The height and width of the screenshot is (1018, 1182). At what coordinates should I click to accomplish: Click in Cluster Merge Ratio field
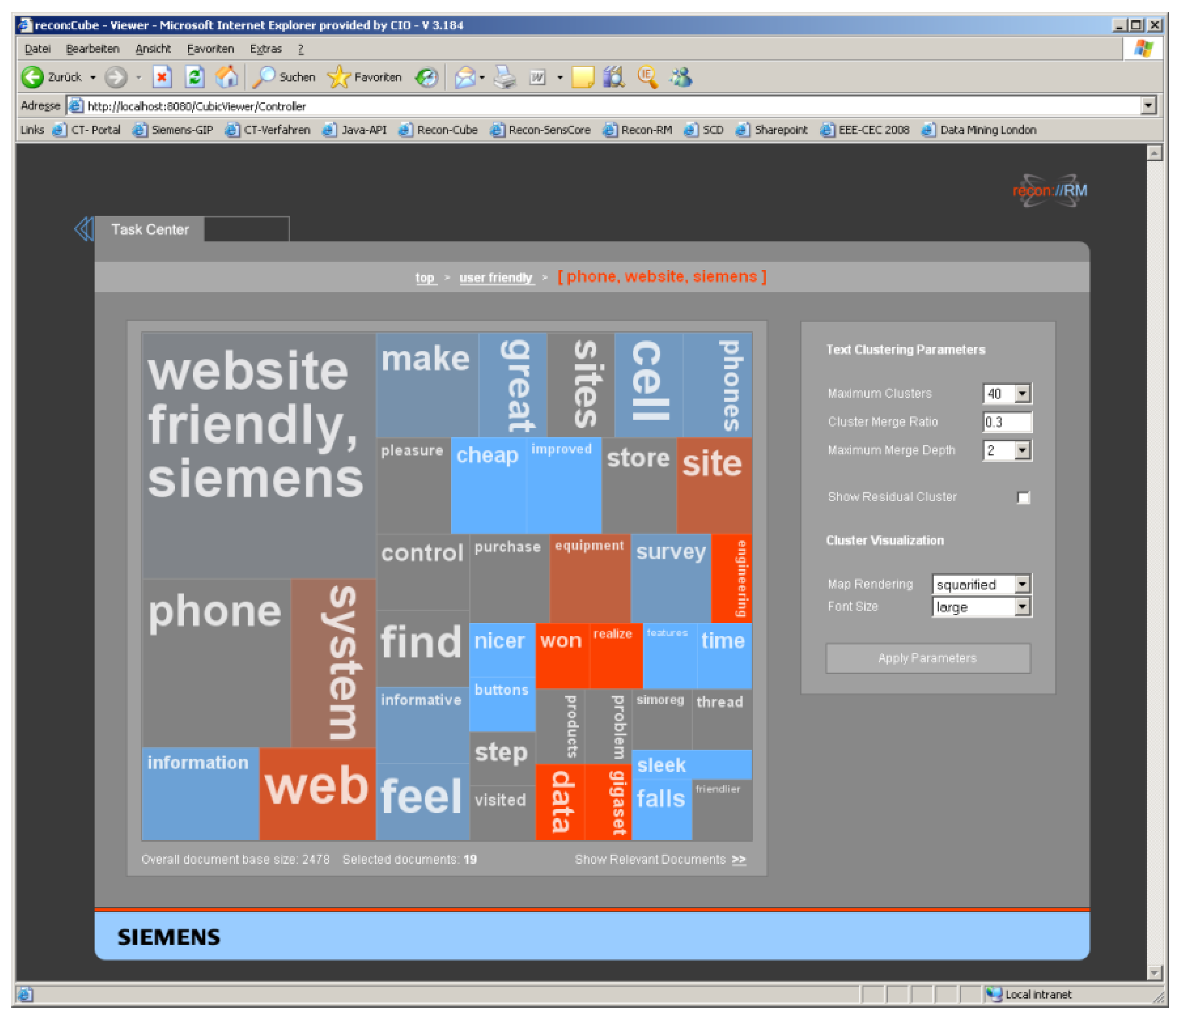point(1008,422)
